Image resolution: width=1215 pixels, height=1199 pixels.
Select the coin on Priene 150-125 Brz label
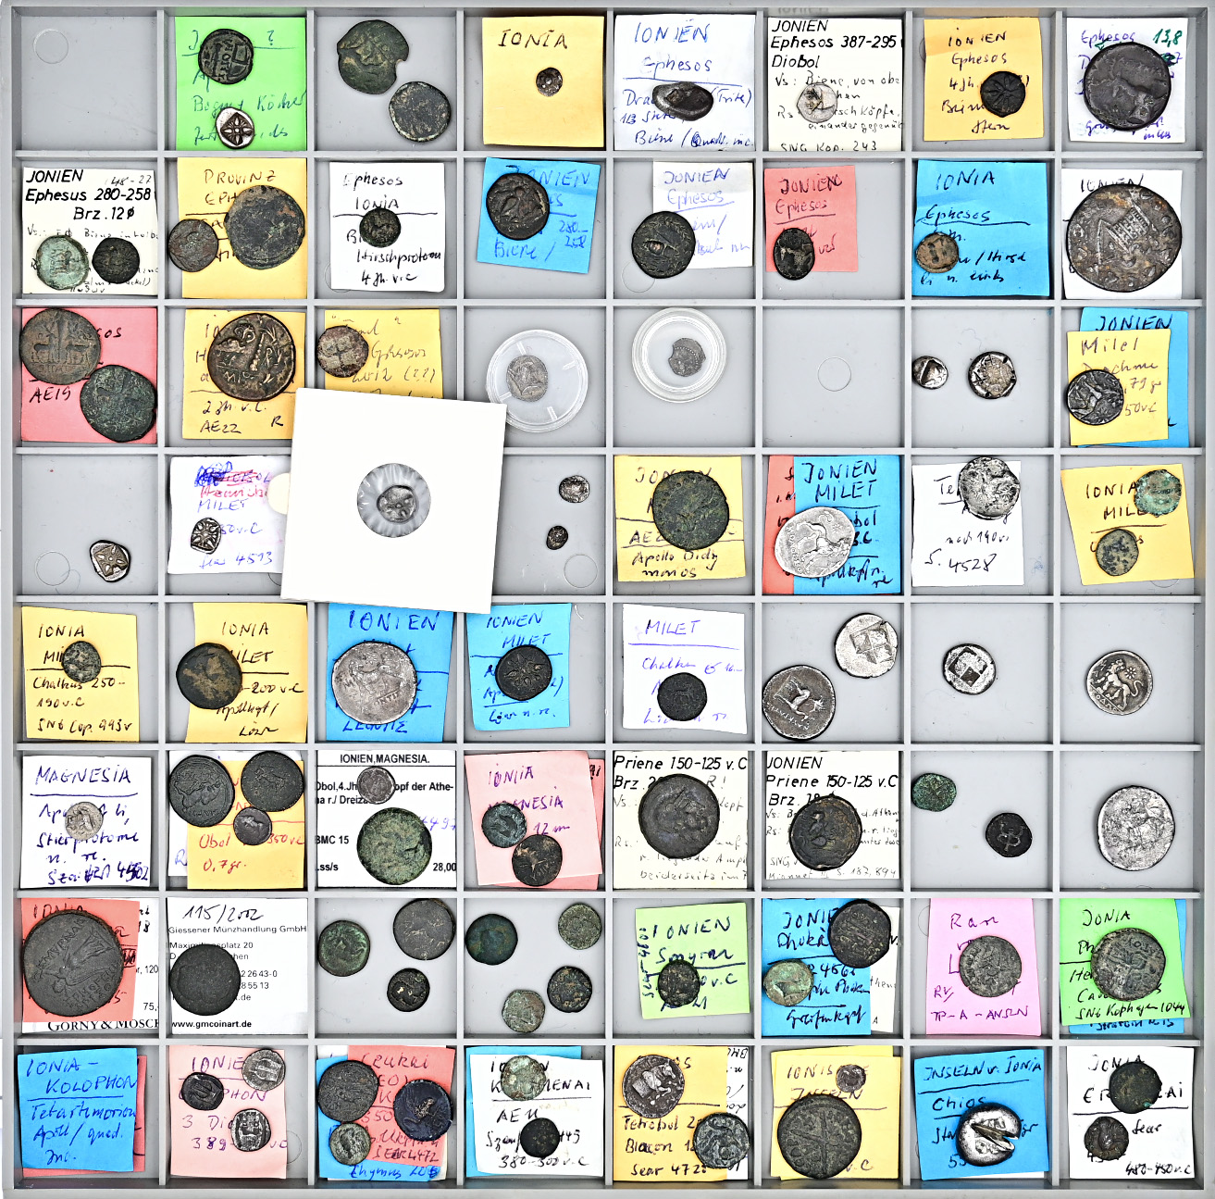(x=680, y=815)
